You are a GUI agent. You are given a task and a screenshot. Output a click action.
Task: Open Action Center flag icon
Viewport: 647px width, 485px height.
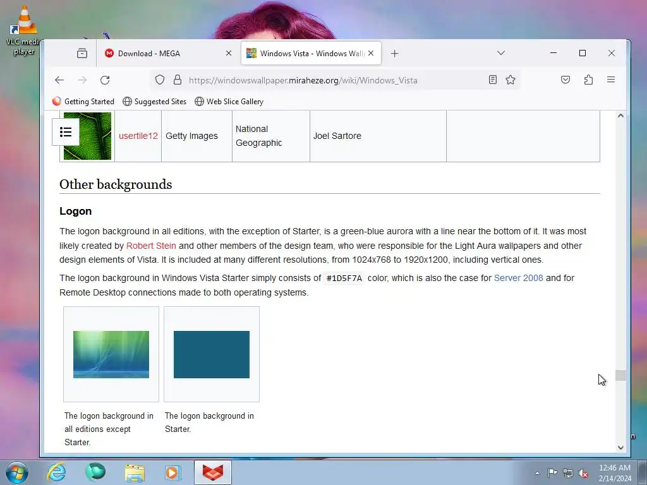click(x=552, y=473)
